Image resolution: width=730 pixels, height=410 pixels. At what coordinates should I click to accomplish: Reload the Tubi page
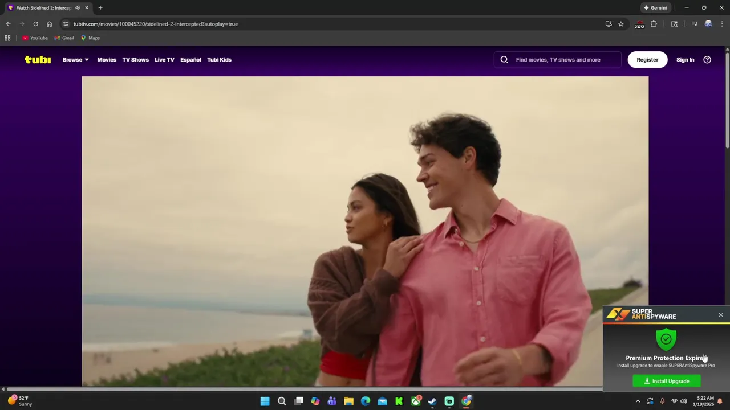35,24
